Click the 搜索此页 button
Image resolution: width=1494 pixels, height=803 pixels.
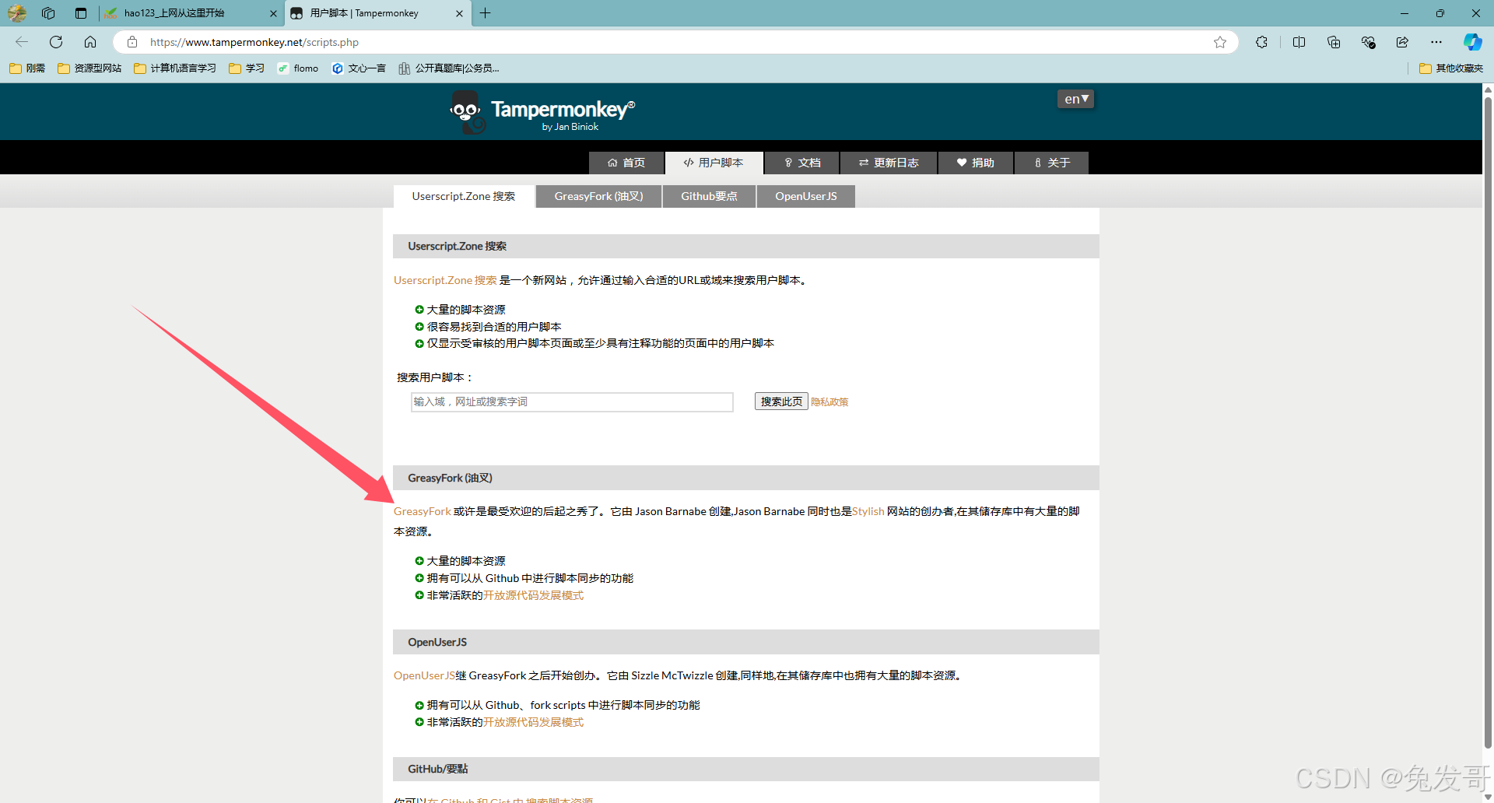781,401
